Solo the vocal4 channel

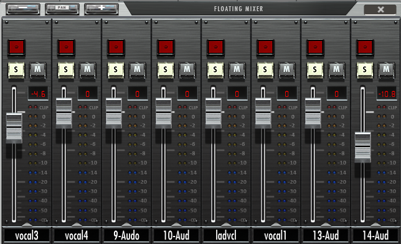click(x=66, y=70)
